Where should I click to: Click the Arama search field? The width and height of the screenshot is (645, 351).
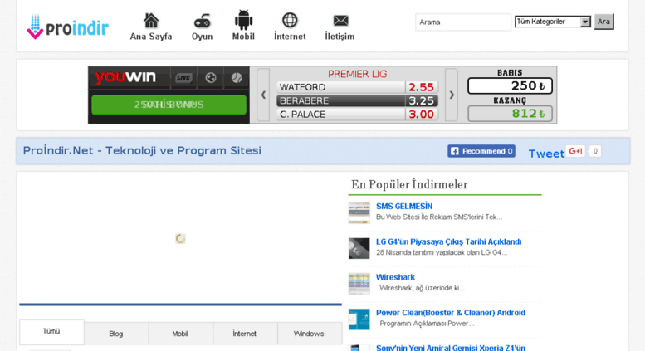coord(462,22)
